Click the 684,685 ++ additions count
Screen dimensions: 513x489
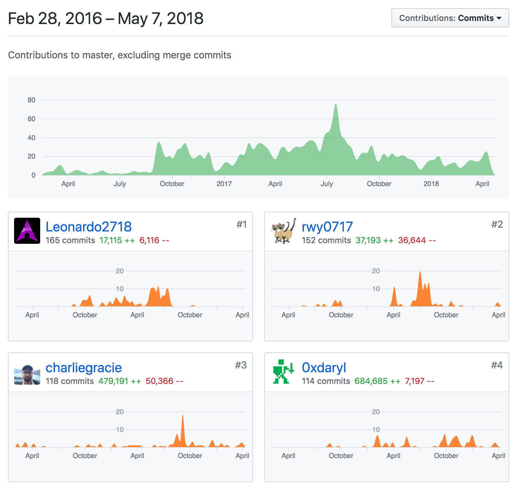[x=377, y=381]
